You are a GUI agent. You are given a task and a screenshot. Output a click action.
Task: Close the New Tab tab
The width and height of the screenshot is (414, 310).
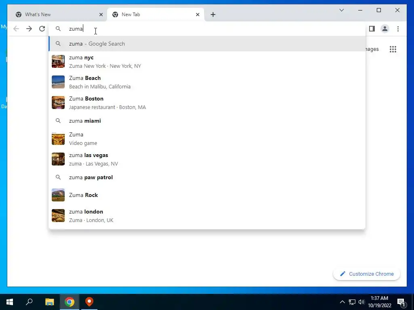(x=197, y=15)
